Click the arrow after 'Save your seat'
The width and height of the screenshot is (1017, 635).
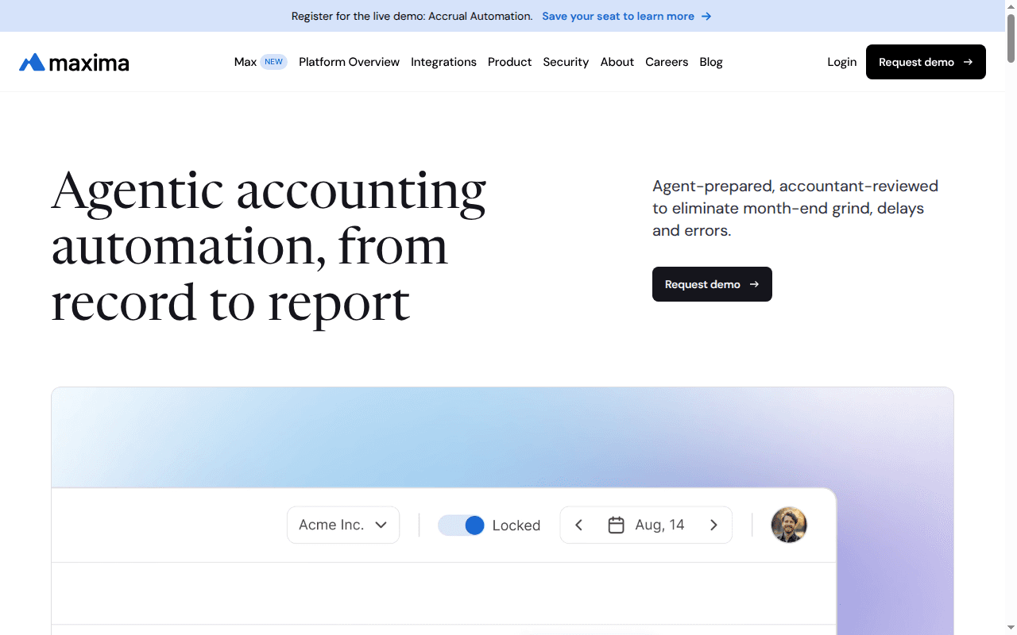coord(706,16)
